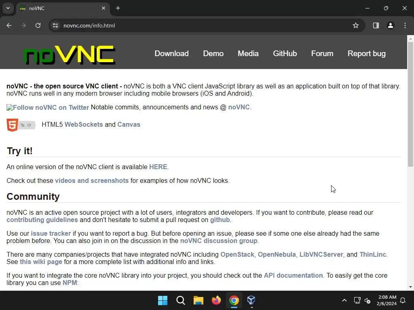Click the scrollbar down arrow
The image size is (414, 310).
coord(410,287)
